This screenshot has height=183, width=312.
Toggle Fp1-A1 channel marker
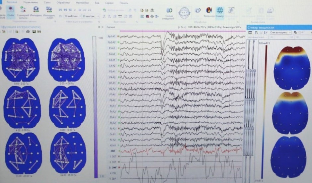coord(118,36)
